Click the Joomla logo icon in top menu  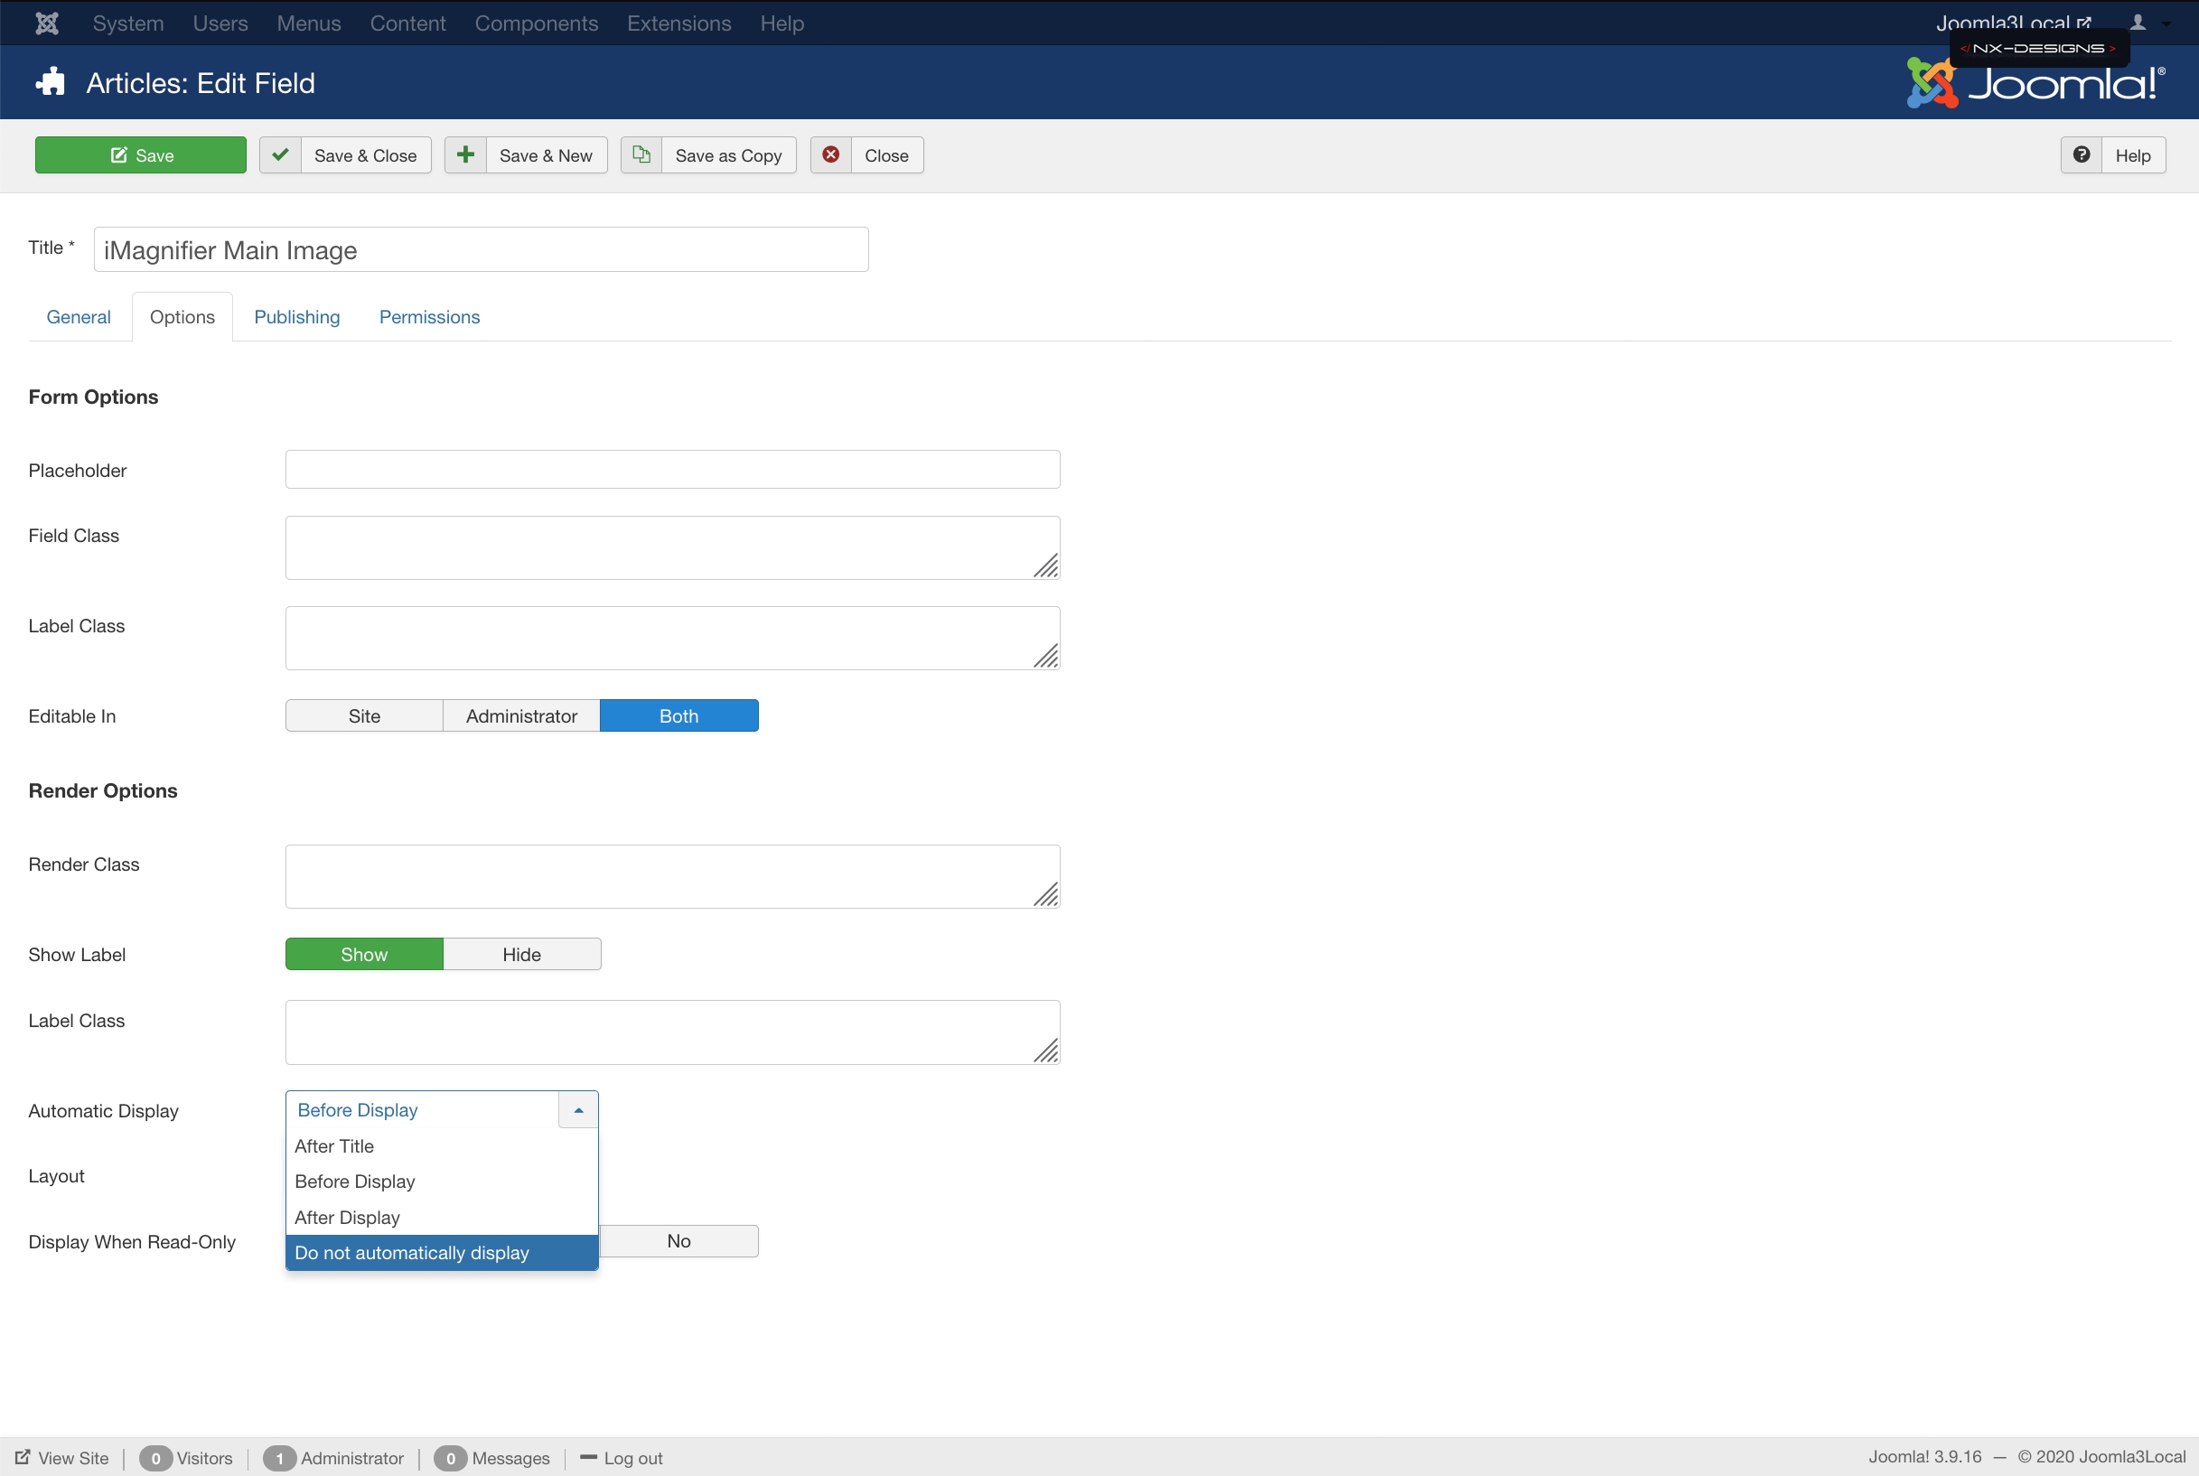coord(47,23)
